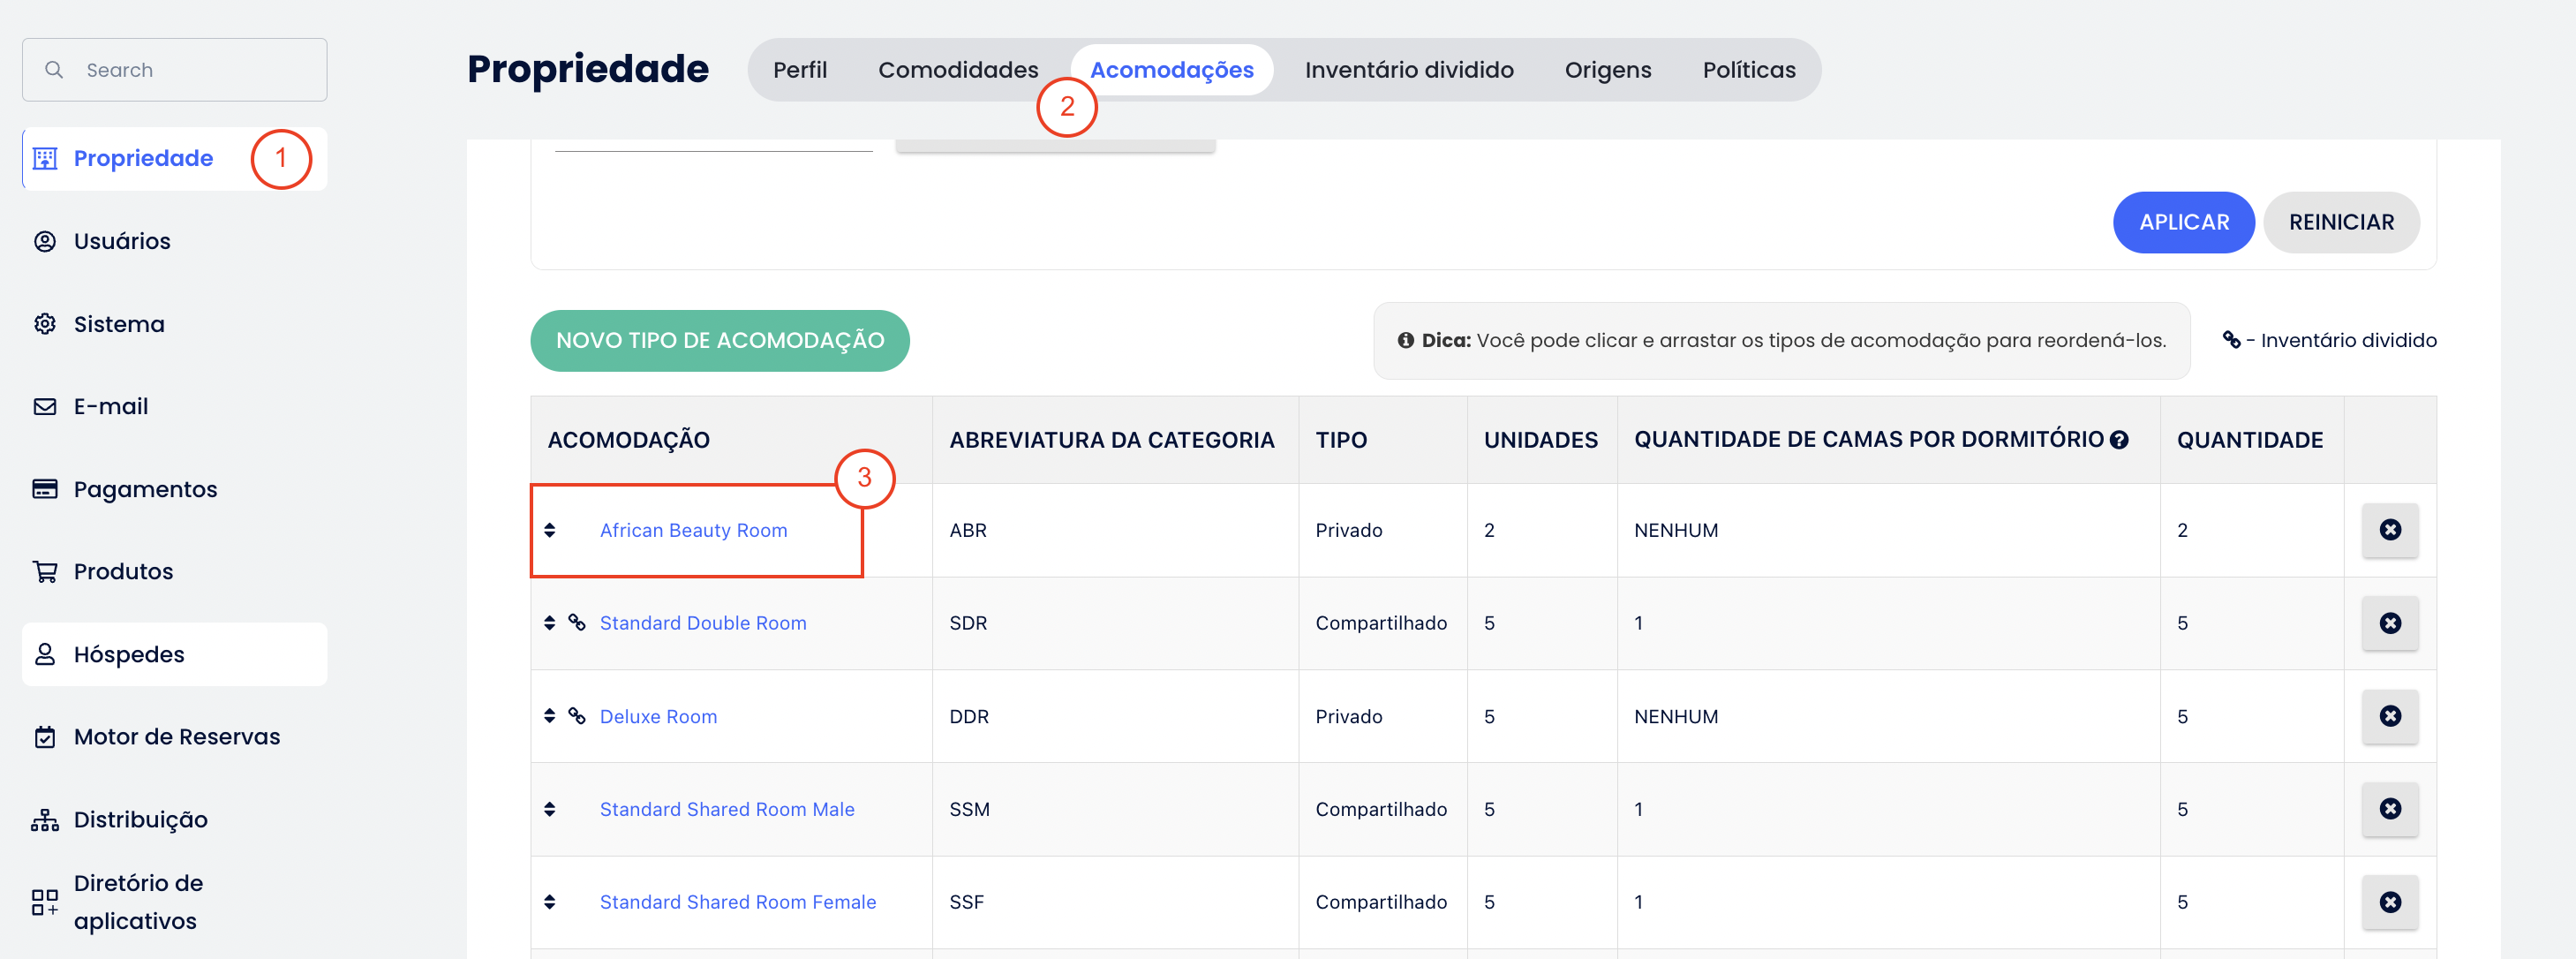Open the Standard Double Room link

pos(702,623)
